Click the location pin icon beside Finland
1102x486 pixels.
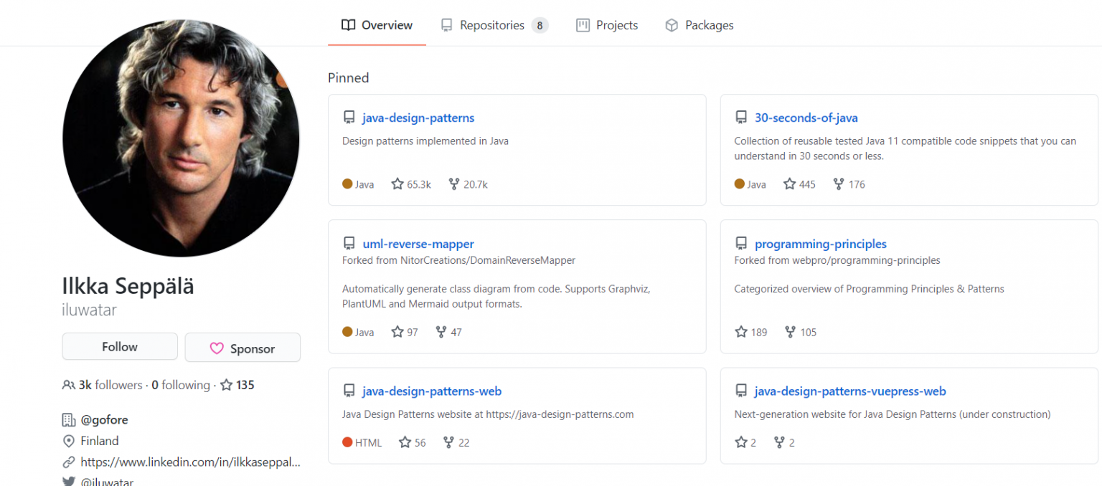click(68, 441)
